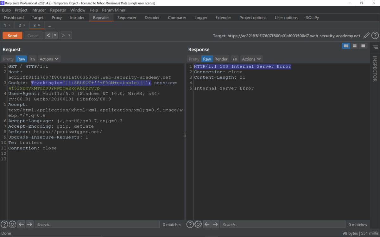This screenshot has height=237, width=380.
Task: Close Repeater tab 3
Action: coord(39,25)
